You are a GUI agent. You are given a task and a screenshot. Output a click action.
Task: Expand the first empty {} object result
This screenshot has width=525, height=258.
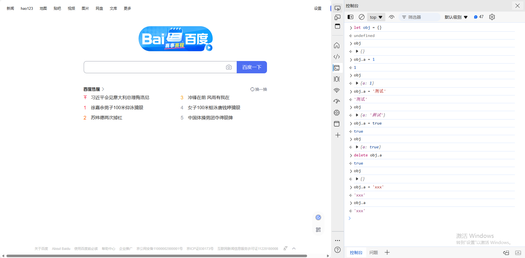357,51
